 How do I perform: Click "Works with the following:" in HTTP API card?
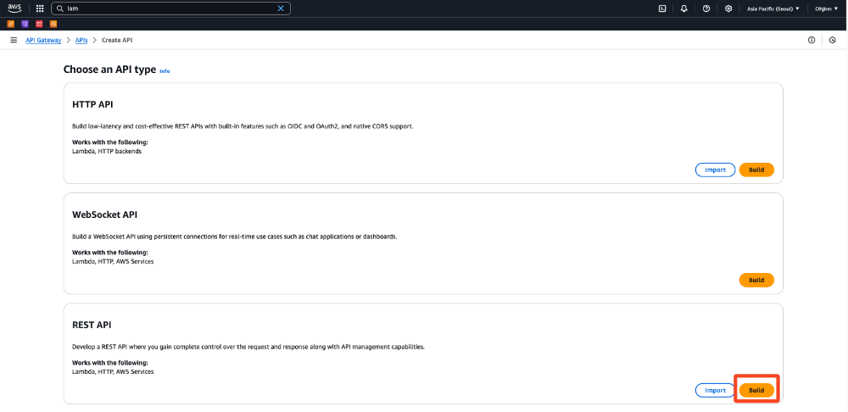(109, 142)
